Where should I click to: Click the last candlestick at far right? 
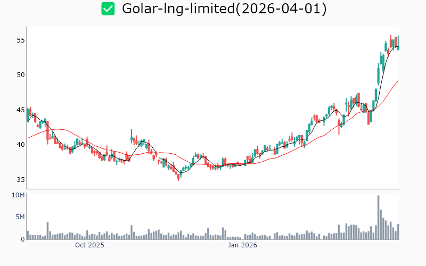[398, 43]
